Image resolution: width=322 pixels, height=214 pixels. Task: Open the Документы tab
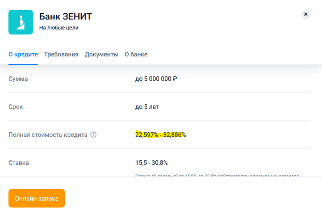[x=101, y=54]
